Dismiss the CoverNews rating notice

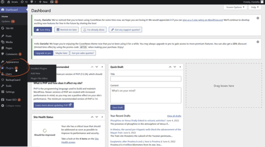(x=258, y=18)
